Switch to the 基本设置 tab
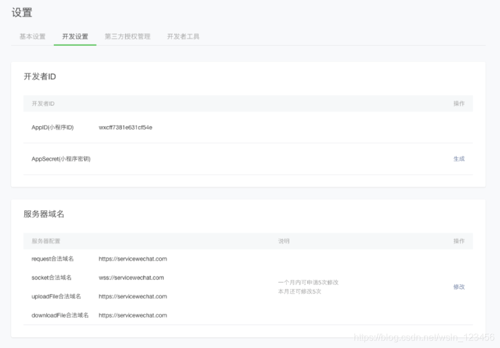 tap(33, 37)
